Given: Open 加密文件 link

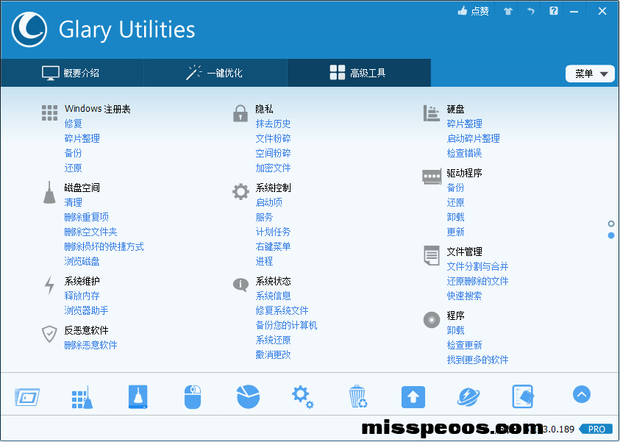Looking at the screenshot, I should [x=274, y=168].
